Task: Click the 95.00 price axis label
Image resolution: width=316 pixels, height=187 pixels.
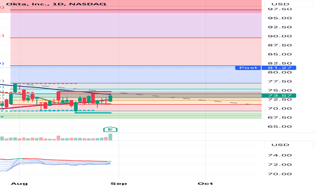Action: 280,18
